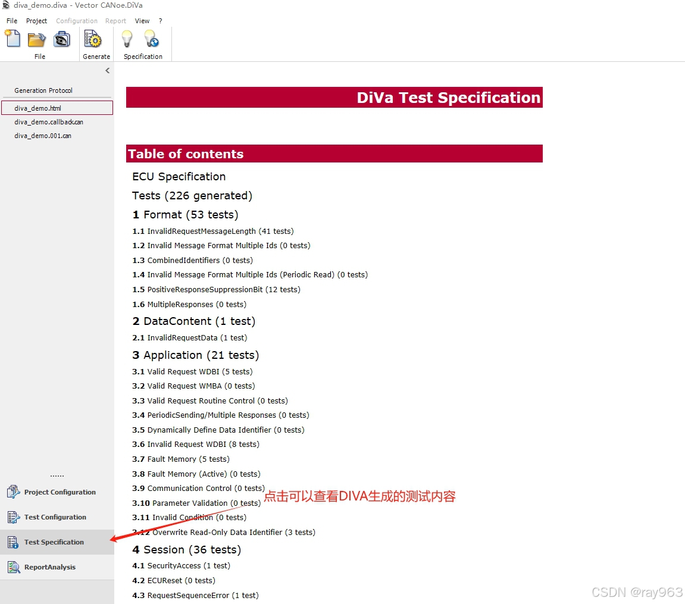Click the Generate gear icon
Viewport: 685px width, 604px height.
pos(93,39)
